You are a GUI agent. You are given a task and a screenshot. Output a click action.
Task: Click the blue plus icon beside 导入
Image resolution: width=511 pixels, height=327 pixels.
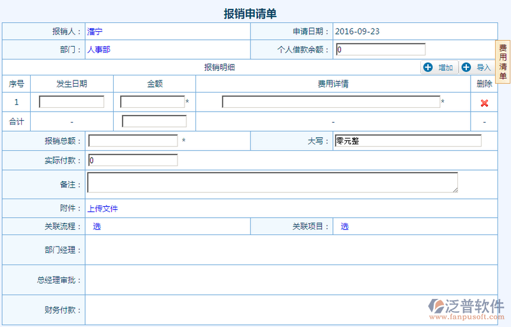466,68
